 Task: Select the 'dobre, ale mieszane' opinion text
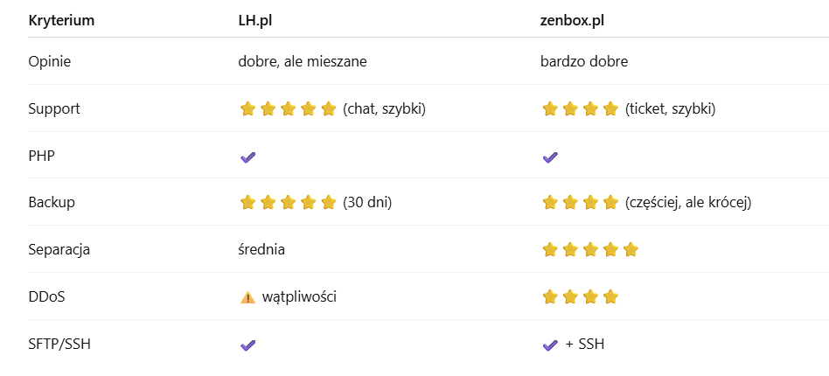pyautogui.click(x=304, y=62)
